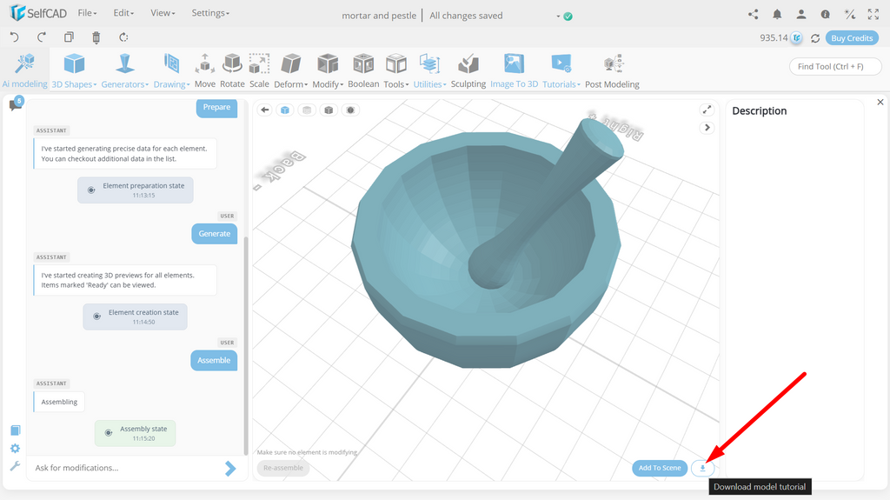Click the trash delete icon
Image resolution: width=890 pixels, height=500 pixels.
pos(96,37)
